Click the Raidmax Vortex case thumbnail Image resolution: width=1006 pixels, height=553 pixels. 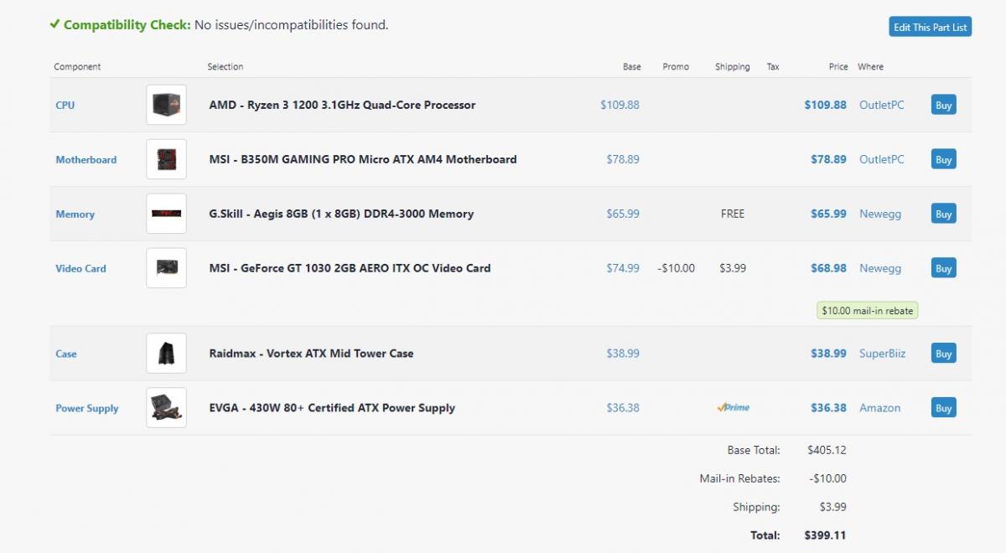pyautogui.click(x=166, y=354)
